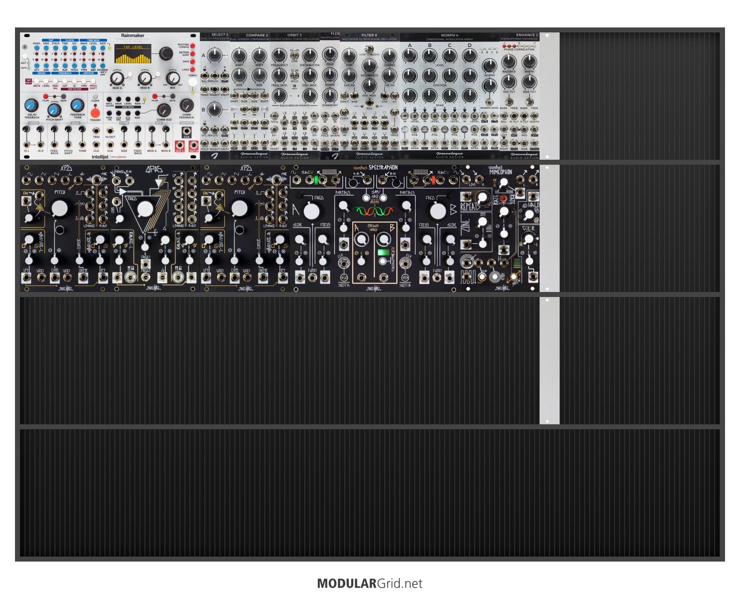Click the REPEATS knob on Mimeophon
740x594 pixels.
(x=483, y=197)
